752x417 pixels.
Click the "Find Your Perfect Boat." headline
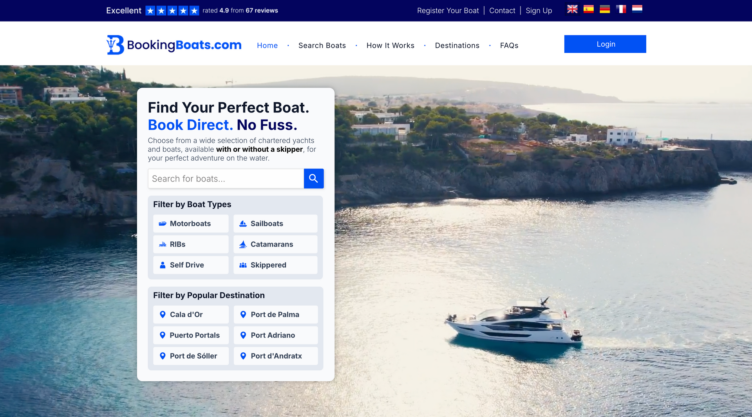point(228,107)
